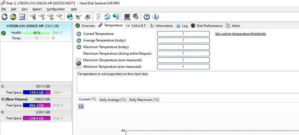Click the Maximum Temperature (during entire lifespan) value field
The width and height of the screenshot is (299, 135).
point(183,54)
